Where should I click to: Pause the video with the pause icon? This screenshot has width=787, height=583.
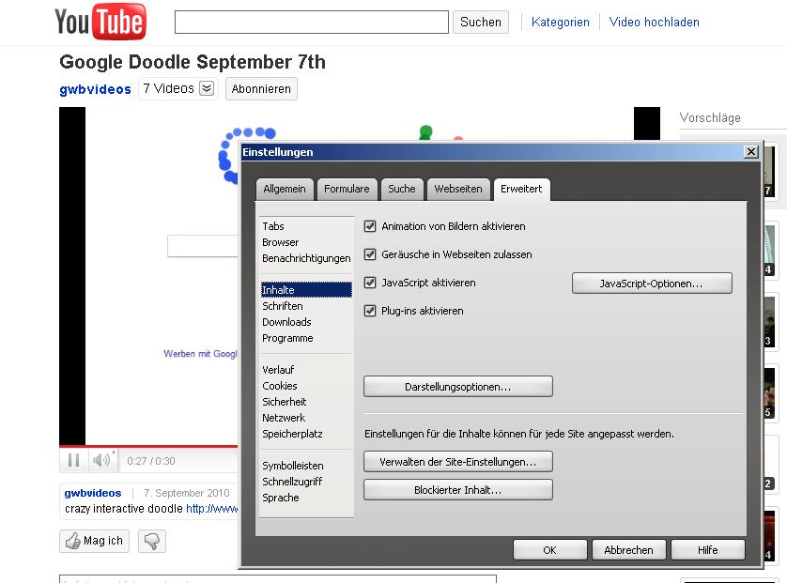click(x=74, y=461)
